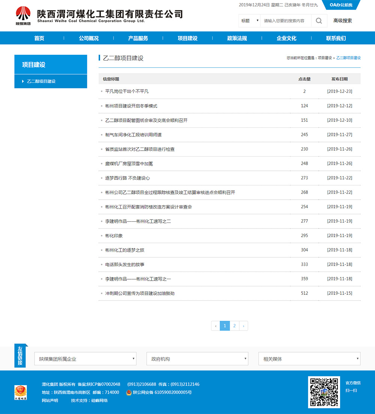375x414 pixels.
Task: Click the industrial commerce badge icon in footer
Action: (x=21, y=393)
